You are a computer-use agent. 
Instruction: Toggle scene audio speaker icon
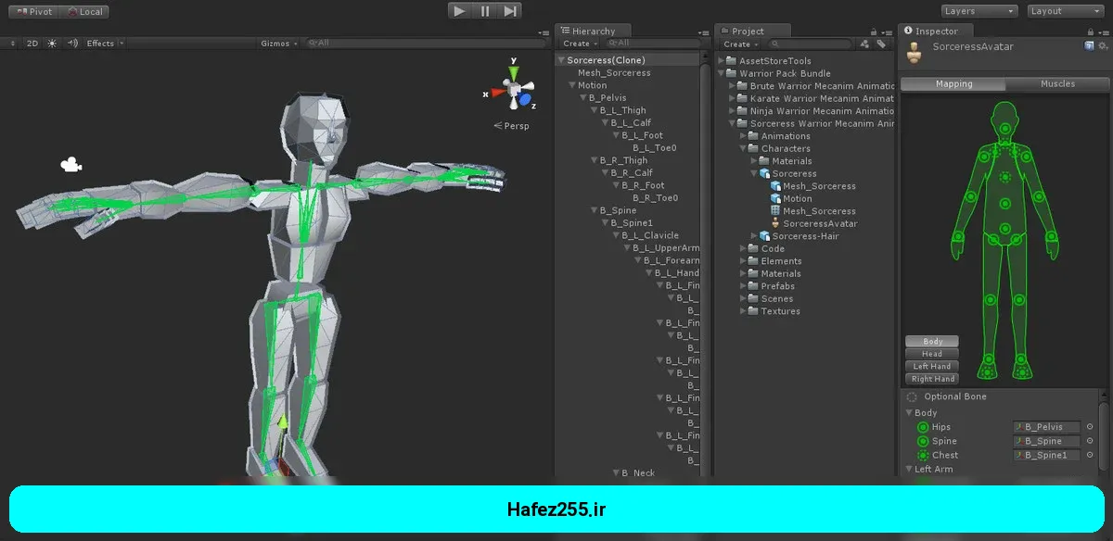(x=72, y=44)
